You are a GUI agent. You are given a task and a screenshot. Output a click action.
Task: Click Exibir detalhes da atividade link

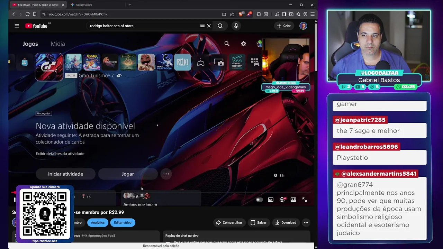(x=60, y=154)
